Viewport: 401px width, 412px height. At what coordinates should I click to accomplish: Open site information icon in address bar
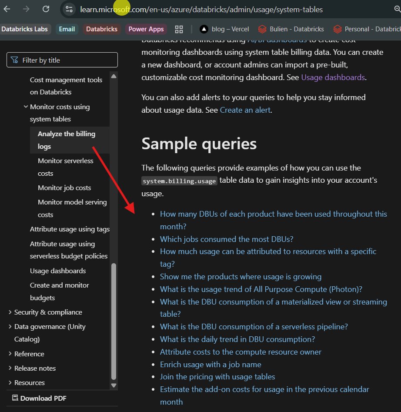pos(69,9)
